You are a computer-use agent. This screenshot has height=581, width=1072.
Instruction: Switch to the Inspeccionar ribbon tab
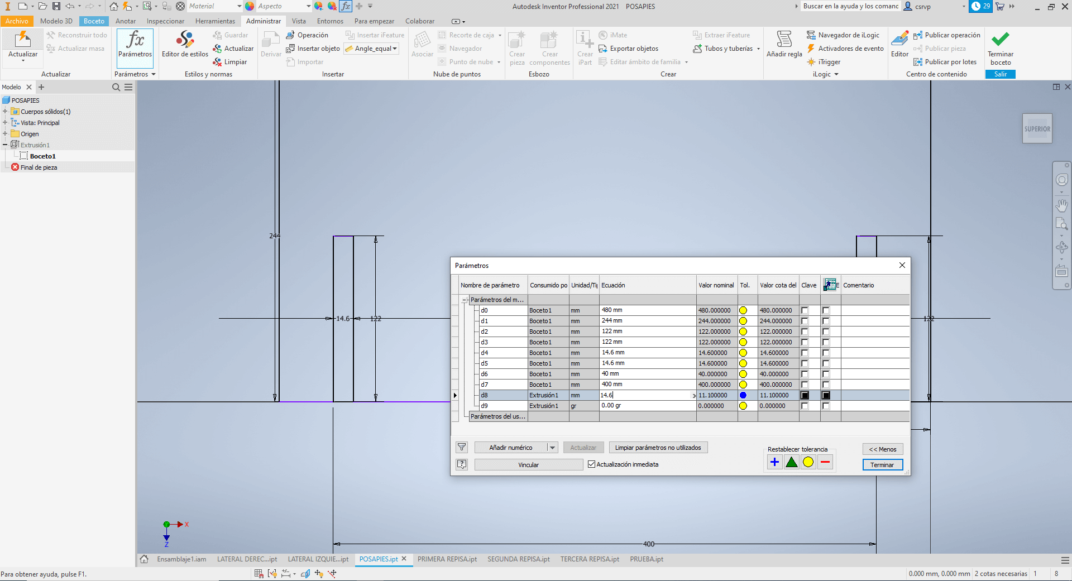tap(165, 21)
